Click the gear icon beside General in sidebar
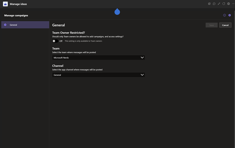This screenshot has width=235, height=148. click(x=5, y=25)
